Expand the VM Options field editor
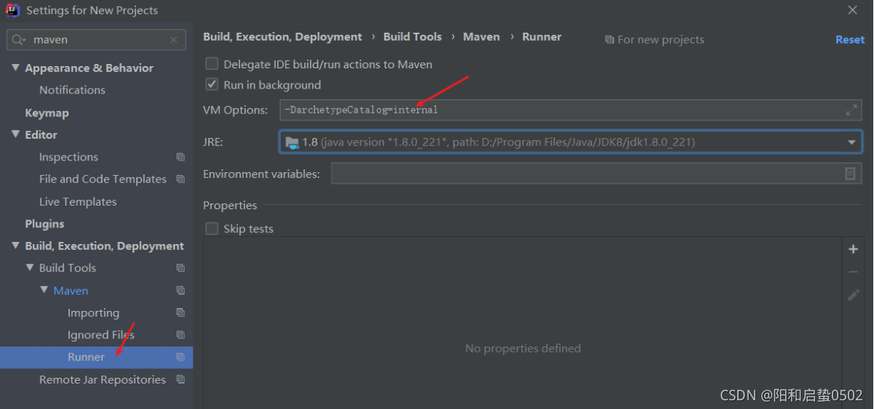The image size is (874, 409). click(x=851, y=110)
